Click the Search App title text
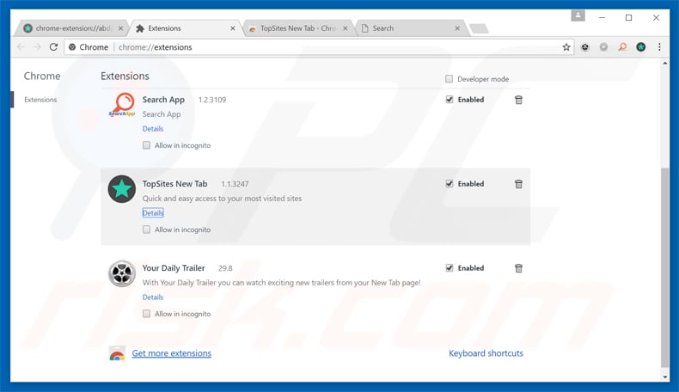The width and height of the screenshot is (679, 392). click(163, 100)
